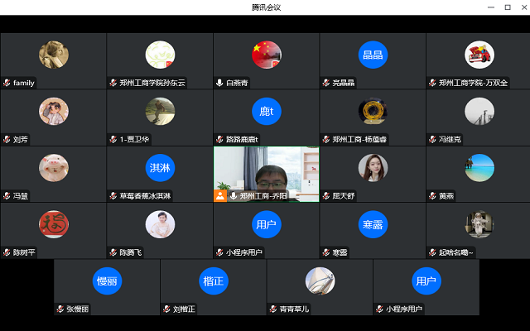Click the name label 寒露
530x331 pixels.
click(x=340, y=252)
